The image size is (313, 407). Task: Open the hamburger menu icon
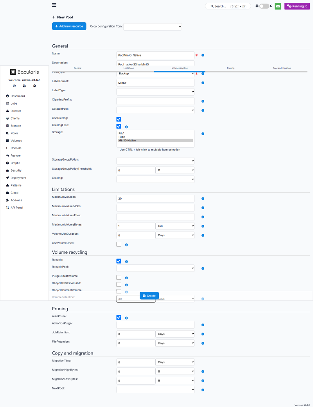pos(54,5)
